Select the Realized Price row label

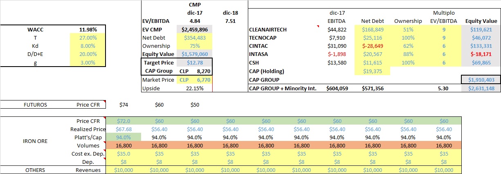click(x=88, y=129)
